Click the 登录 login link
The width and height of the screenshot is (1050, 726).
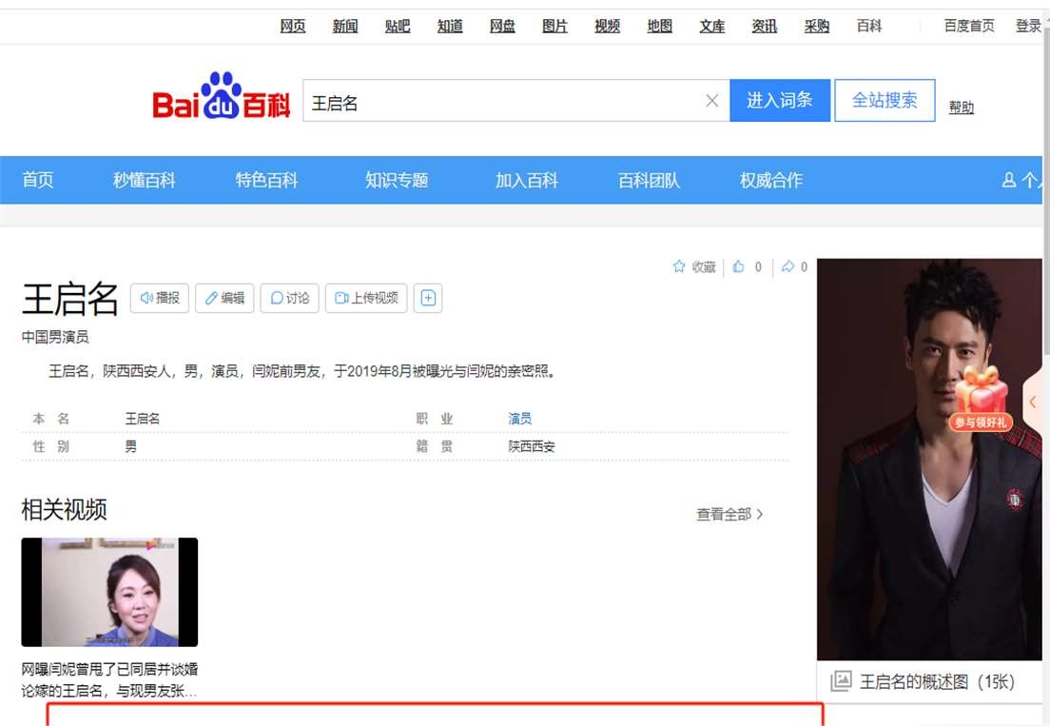(x=1028, y=26)
